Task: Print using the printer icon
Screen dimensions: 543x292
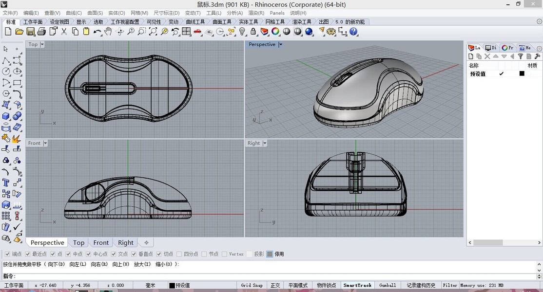Action: (x=41, y=32)
